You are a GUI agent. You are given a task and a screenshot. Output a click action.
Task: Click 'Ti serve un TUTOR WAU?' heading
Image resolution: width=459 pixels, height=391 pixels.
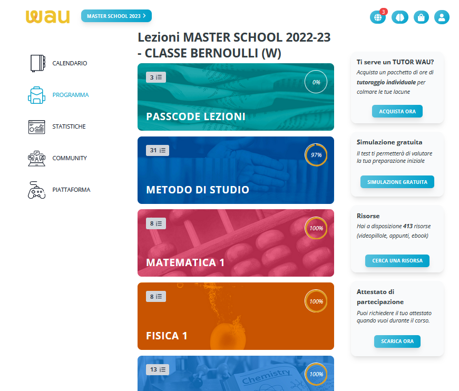click(x=395, y=62)
